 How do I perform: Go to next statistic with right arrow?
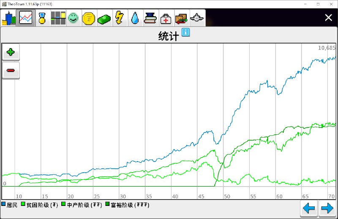(327, 208)
